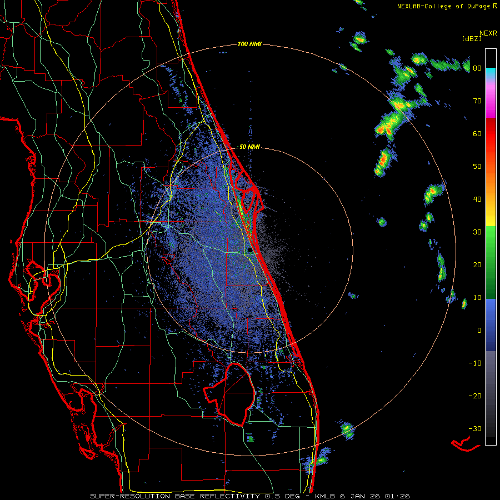Click the '50 NMI' range ring label

[x=249, y=147]
